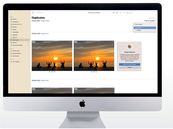Click the search field in toolbar
The height and width of the screenshot is (129, 173).
click(x=141, y=12)
